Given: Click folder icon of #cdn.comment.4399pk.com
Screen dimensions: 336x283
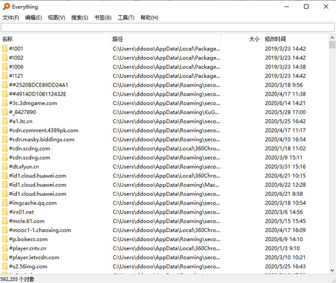Looking at the screenshot, I should coord(4,130).
